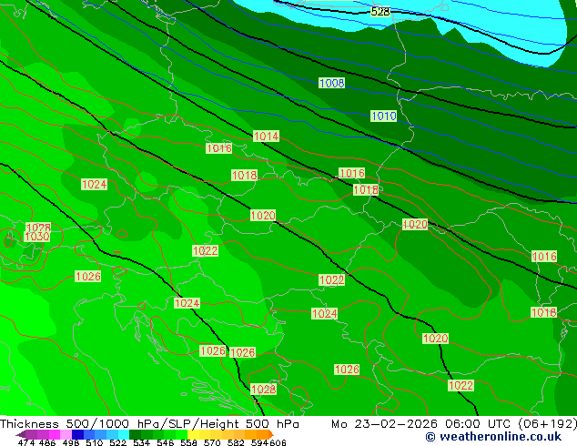Viewport: 577px width, 446px height.
Task: Click the purple arrow at legend start
Action: [20, 434]
